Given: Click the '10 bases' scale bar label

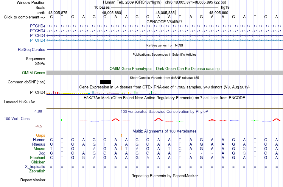Looking at the screenshot, I should tap(102, 7).
